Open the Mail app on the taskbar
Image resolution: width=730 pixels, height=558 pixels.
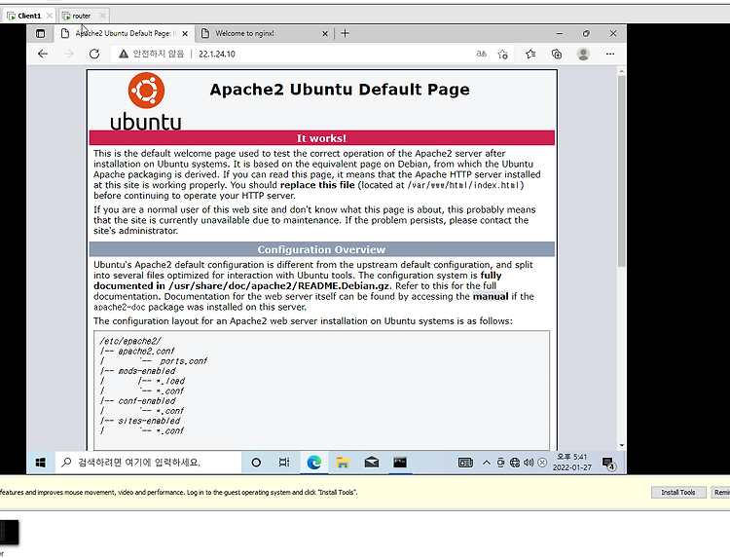pos(372,463)
